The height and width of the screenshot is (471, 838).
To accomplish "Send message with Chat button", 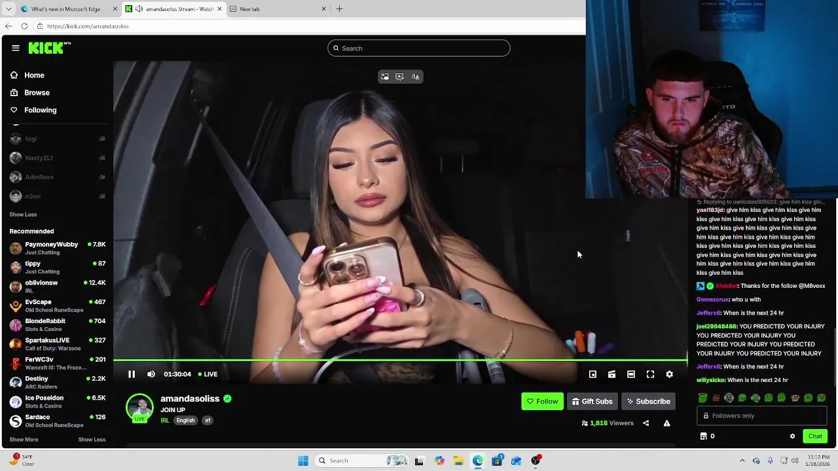I will coord(815,436).
